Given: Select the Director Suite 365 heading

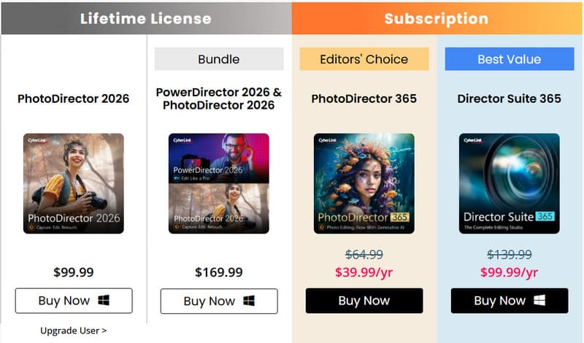Looking at the screenshot, I should click(510, 99).
